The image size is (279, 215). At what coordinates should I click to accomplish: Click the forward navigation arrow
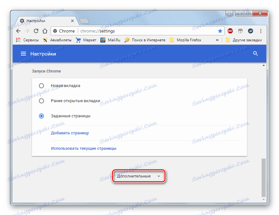(x=27, y=31)
